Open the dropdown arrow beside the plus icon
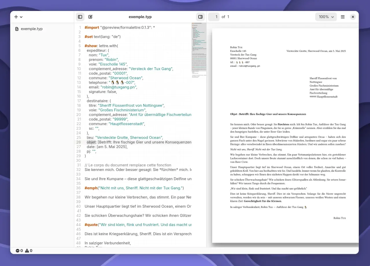 pyautogui.click(x=21, y=17)
